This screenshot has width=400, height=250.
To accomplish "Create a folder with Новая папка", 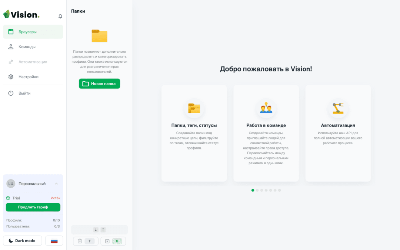I will pyautogui.click(x=100, y=83).
